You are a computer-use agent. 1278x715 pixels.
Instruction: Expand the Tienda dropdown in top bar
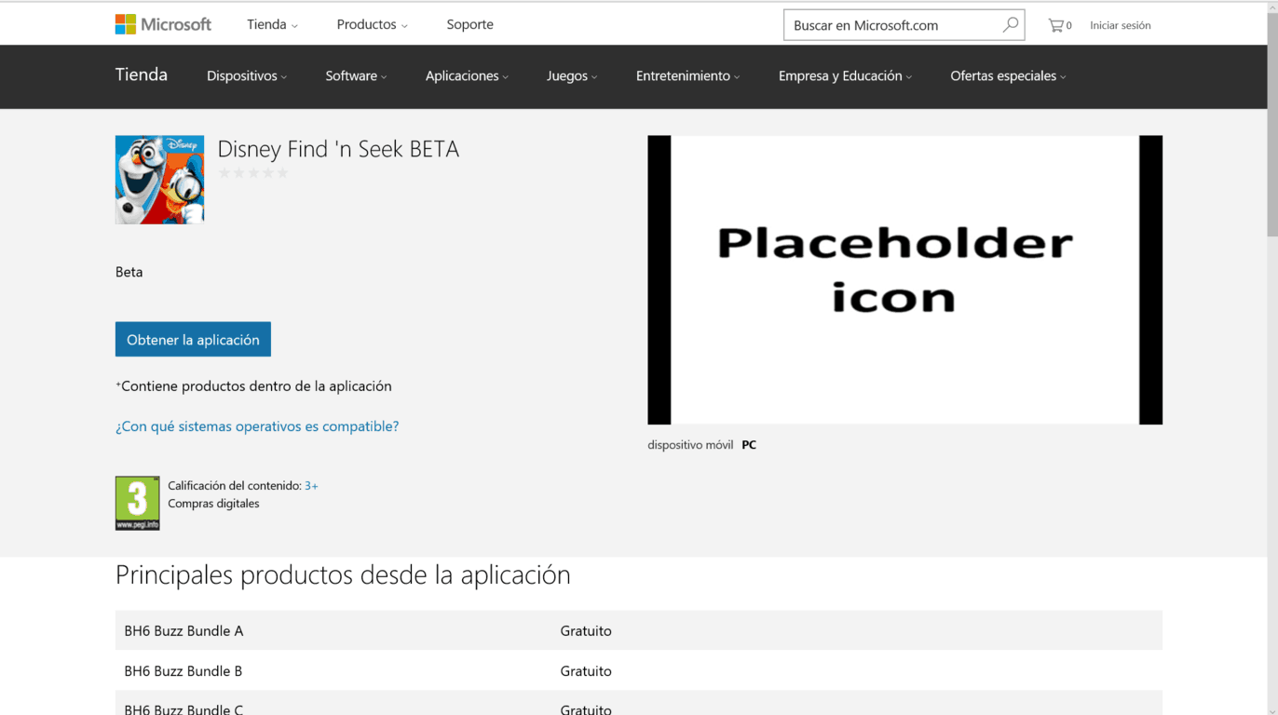[x=272, y=25]
